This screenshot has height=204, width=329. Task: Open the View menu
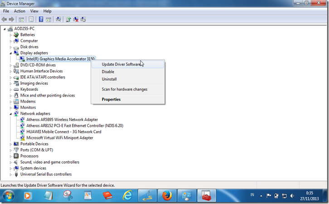34,11
